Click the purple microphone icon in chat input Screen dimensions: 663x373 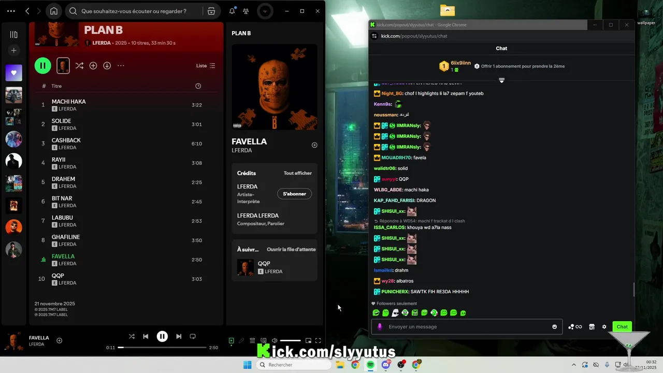tap(380, 327)
